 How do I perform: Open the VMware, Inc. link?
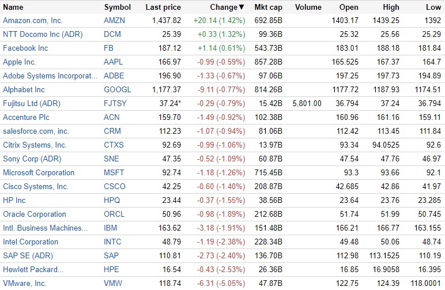24,283
